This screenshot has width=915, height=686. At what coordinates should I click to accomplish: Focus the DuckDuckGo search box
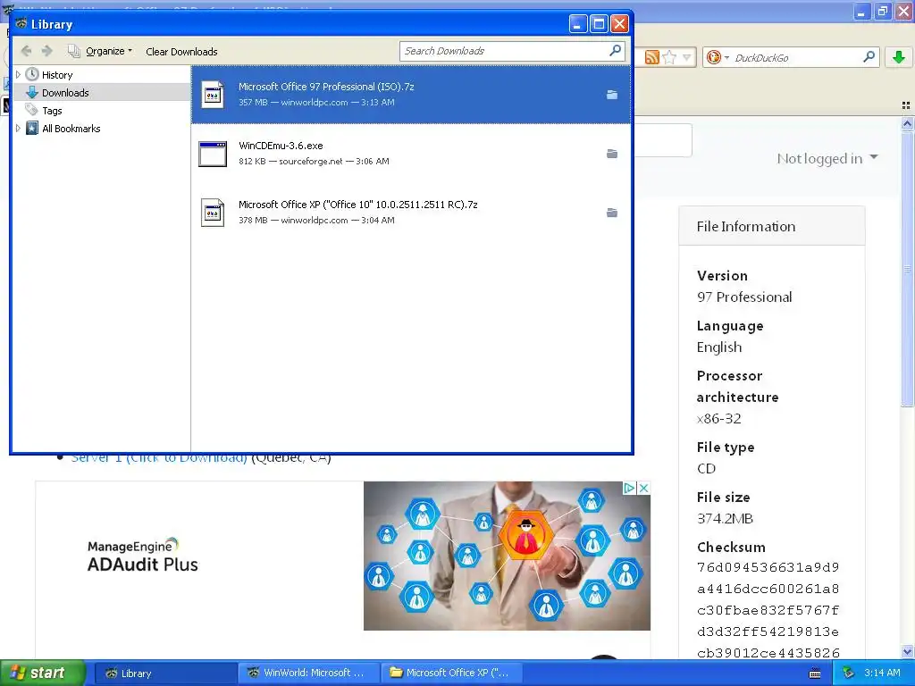[x=796, y=58]
